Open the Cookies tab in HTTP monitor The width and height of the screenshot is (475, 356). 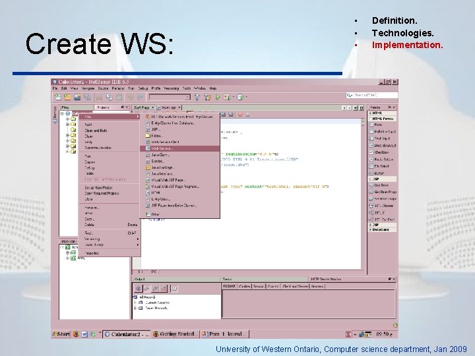[245, 286]
